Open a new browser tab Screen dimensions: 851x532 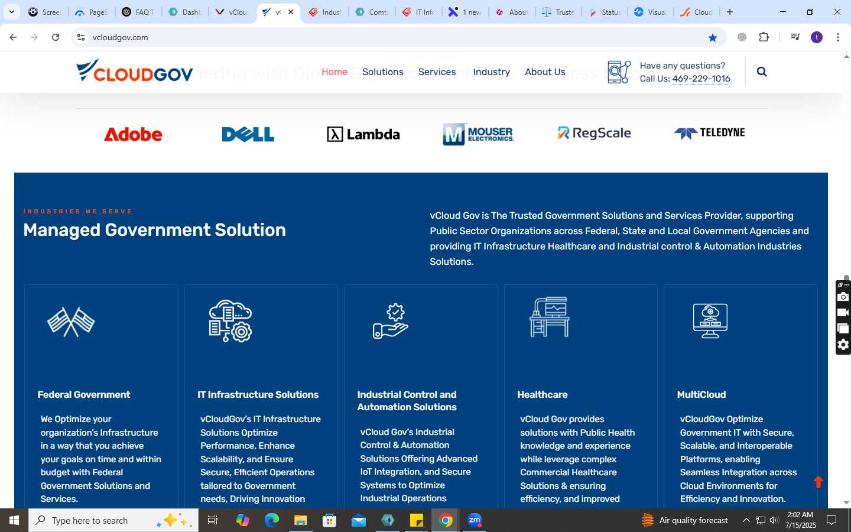click(730, 12)
